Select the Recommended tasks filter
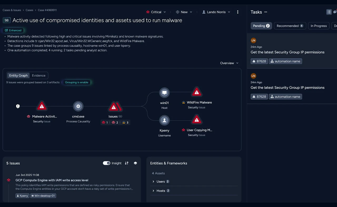Image resolution: width=337 pixels, height=207 pixels. coord(290,26)
